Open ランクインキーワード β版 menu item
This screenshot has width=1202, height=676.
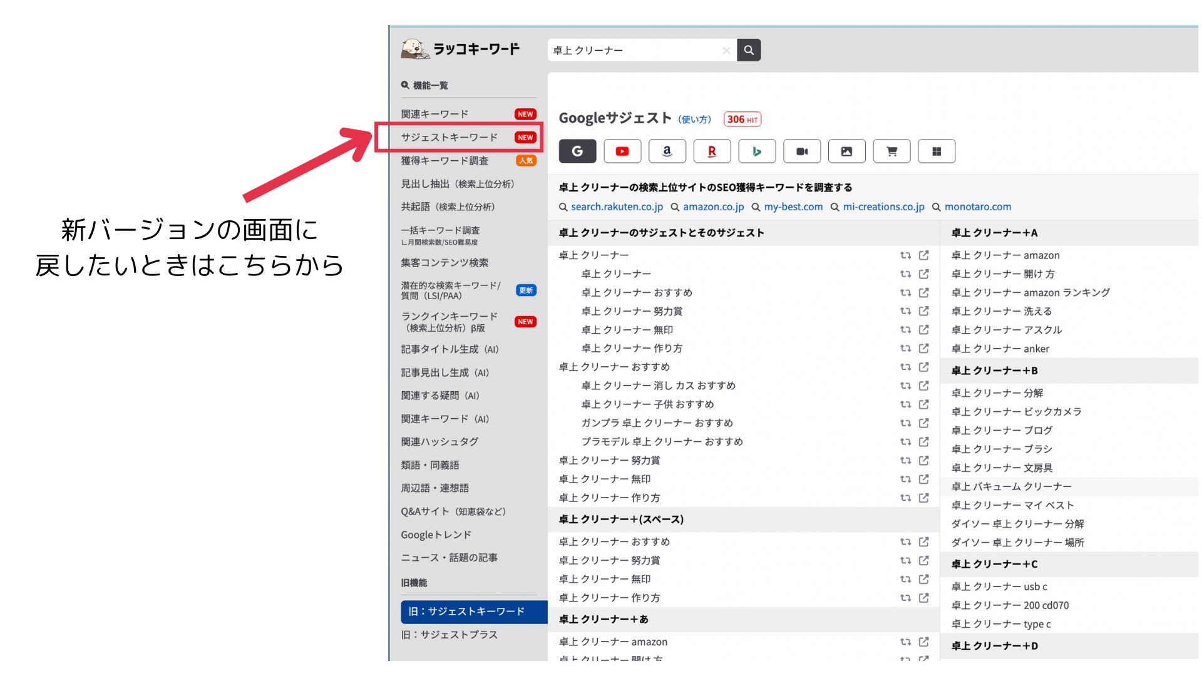click(x=468, y=322)
